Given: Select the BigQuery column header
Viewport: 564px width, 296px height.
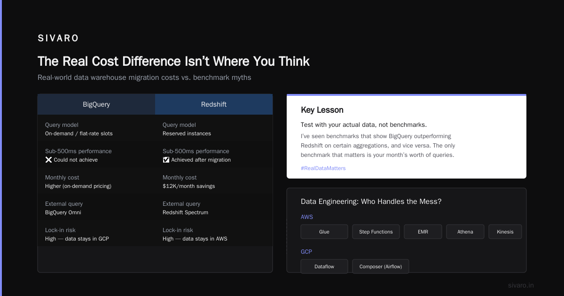Looking at the screenshot, I should tap(96, 104).
